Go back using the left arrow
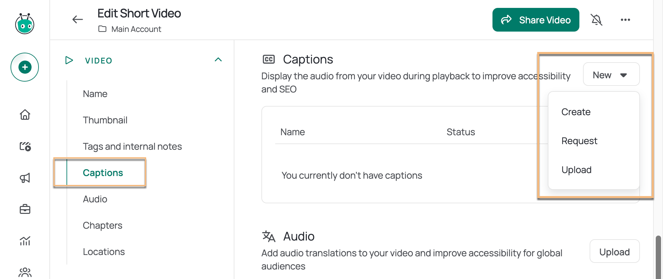This screenshot has width=663, height=279. [78, 19]
